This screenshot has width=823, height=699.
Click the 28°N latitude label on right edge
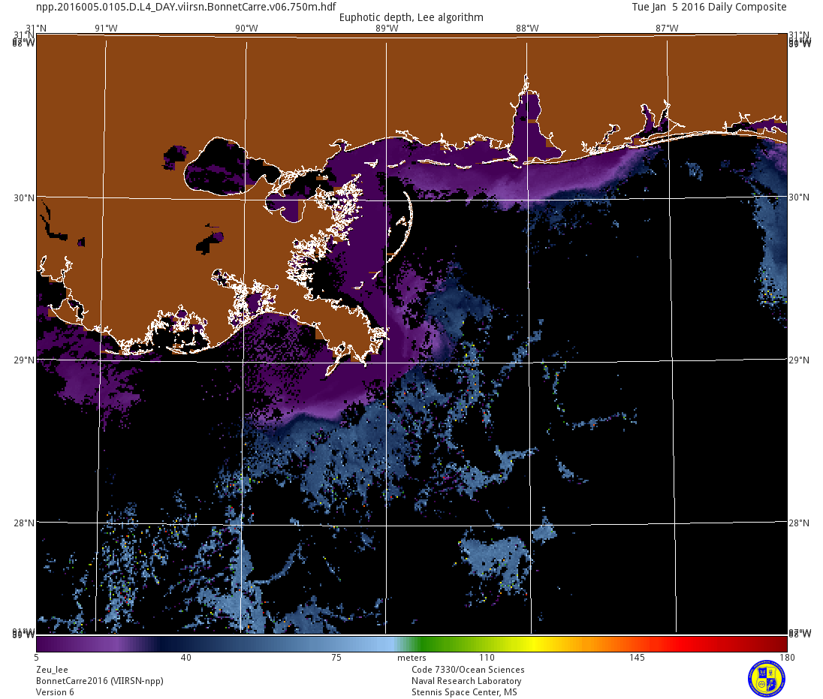(x=798, y=523)
